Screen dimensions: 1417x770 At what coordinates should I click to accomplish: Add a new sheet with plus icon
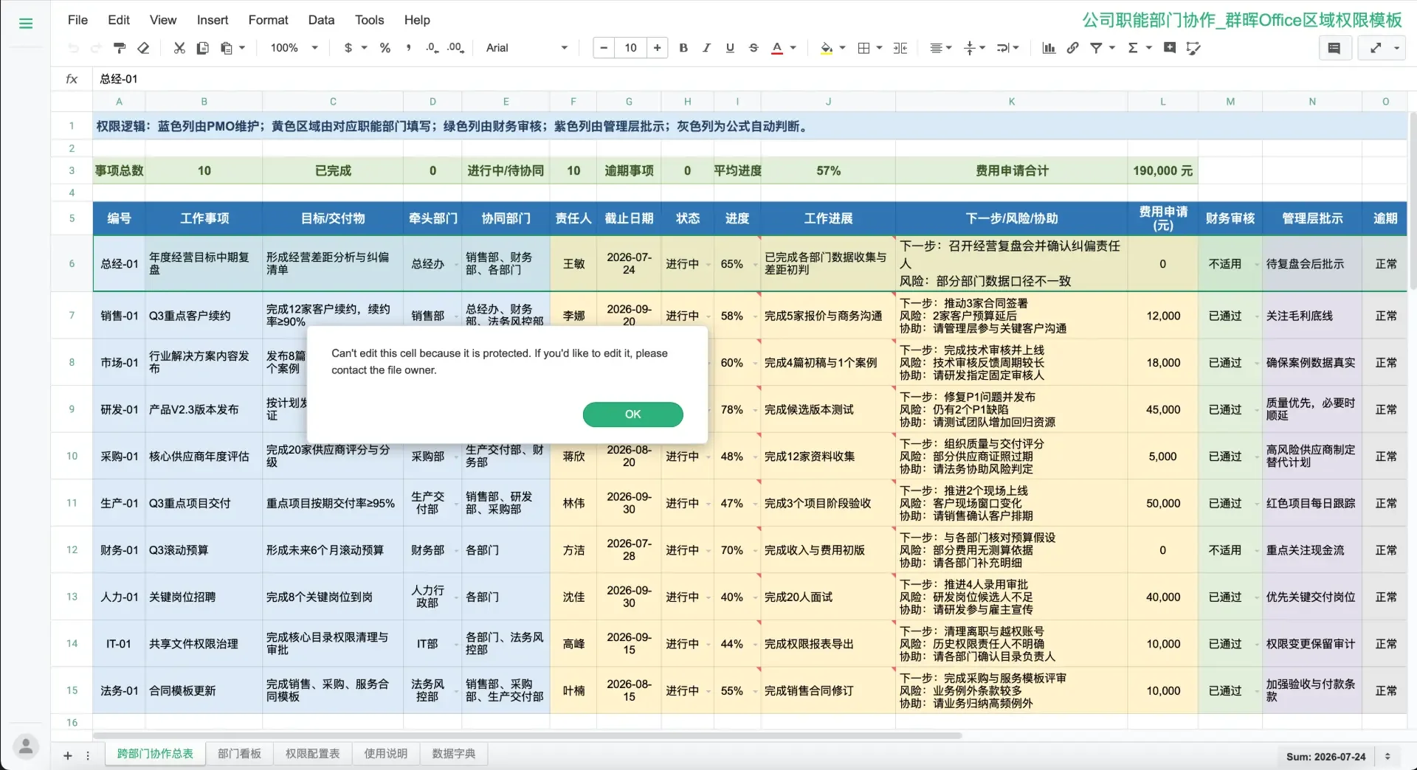click(68, 755)
